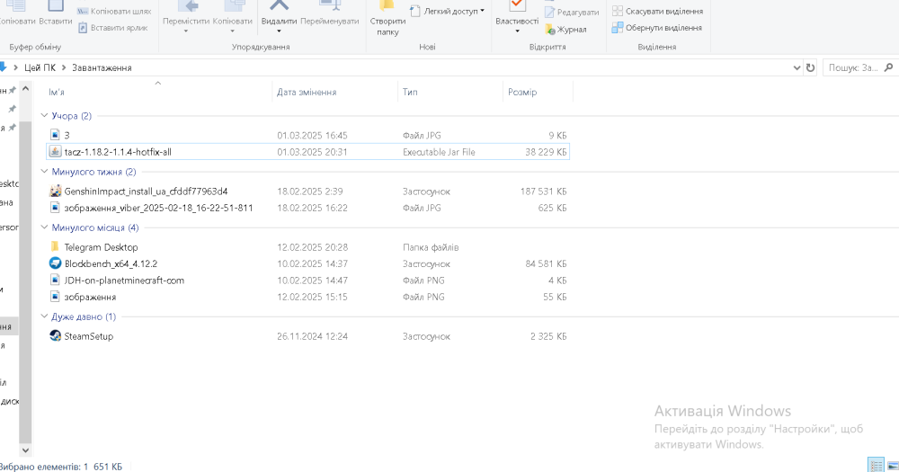Select the SteamSetup icon
This screenshot has width=899, height=472.
pyautogui.click(x=55, y=336)
